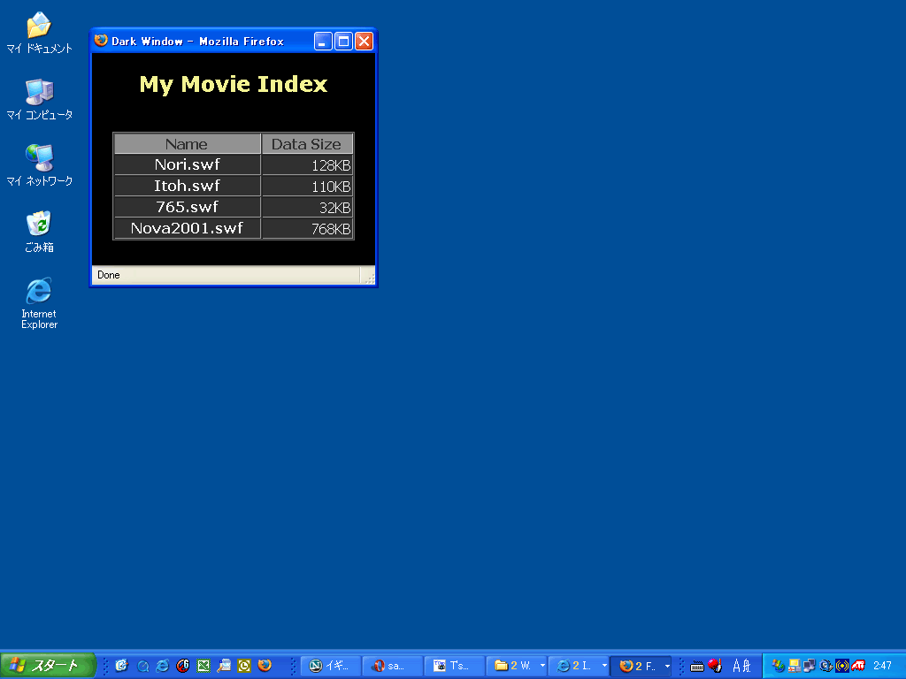906x679 pixels.
Task: Click the ごみ箱 recycle bin icon
Action: pyautogui.click(x=39, y=225)
